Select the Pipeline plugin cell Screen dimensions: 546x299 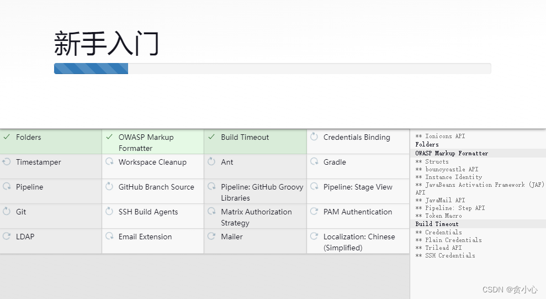pos(51,191)
